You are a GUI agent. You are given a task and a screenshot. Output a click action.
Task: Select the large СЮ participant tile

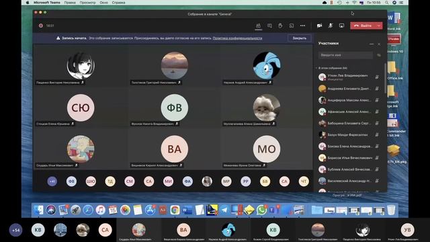(81, 108)
